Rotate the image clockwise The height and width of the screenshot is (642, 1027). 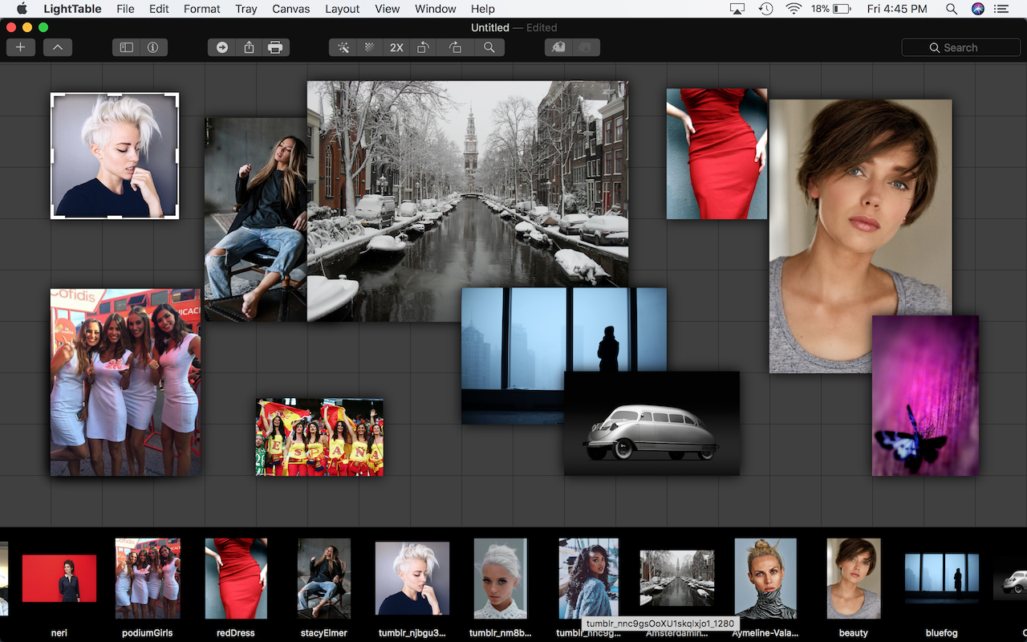point(455,47)
